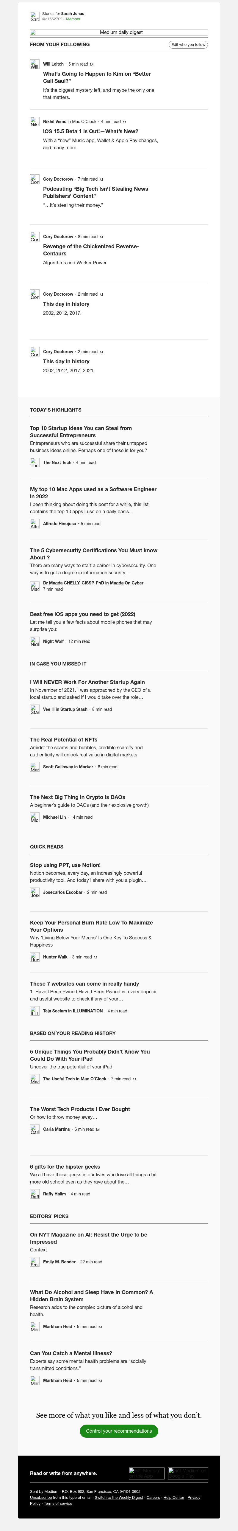
Task: Click Nikhil Vemu's author avatar
Action: (x=35, y=122)
